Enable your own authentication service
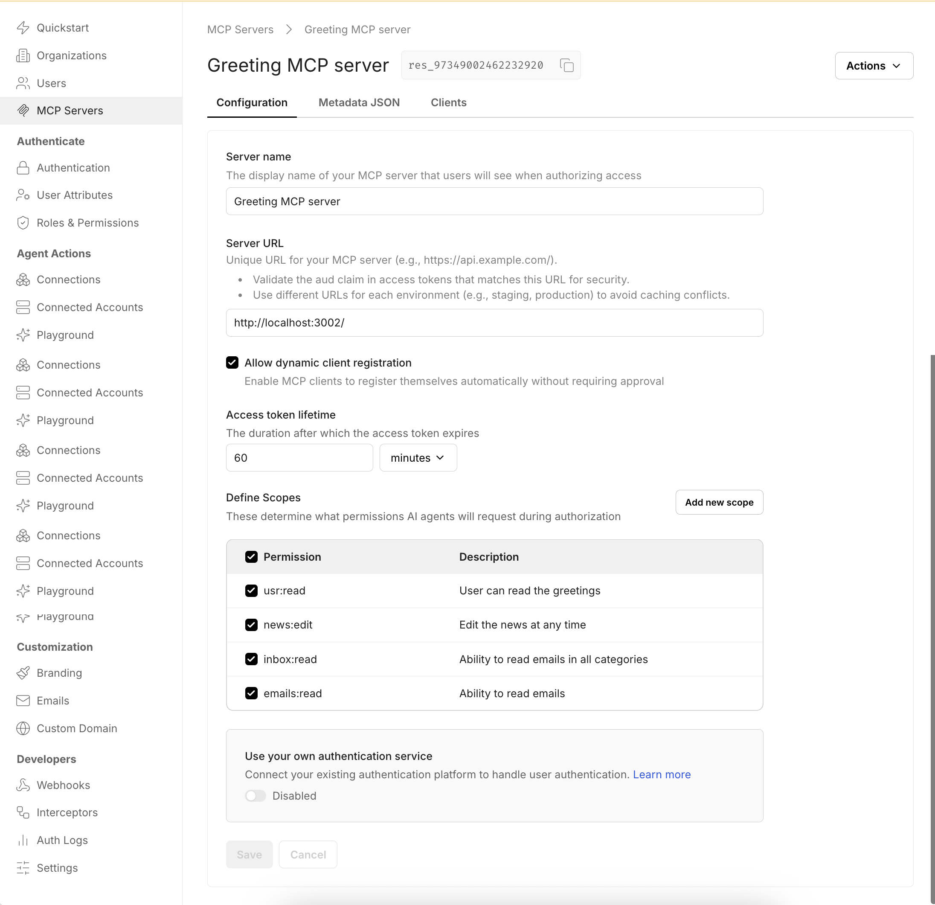 click(255, 795)
